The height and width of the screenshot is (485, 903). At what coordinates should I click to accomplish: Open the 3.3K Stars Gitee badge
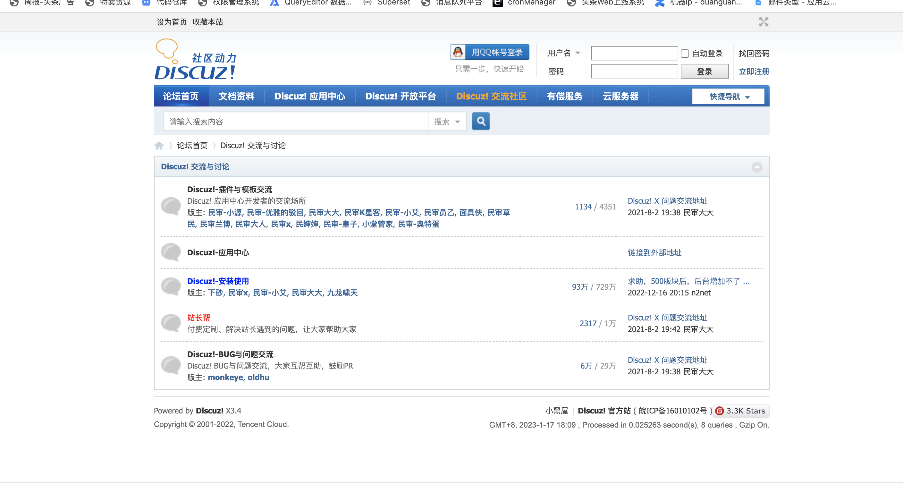741,411
